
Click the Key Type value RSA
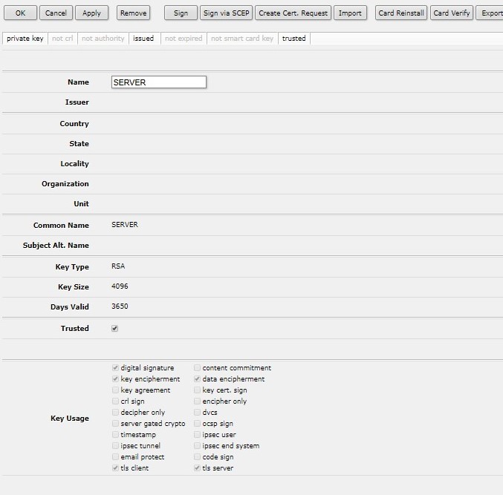(x=118, y=266)
